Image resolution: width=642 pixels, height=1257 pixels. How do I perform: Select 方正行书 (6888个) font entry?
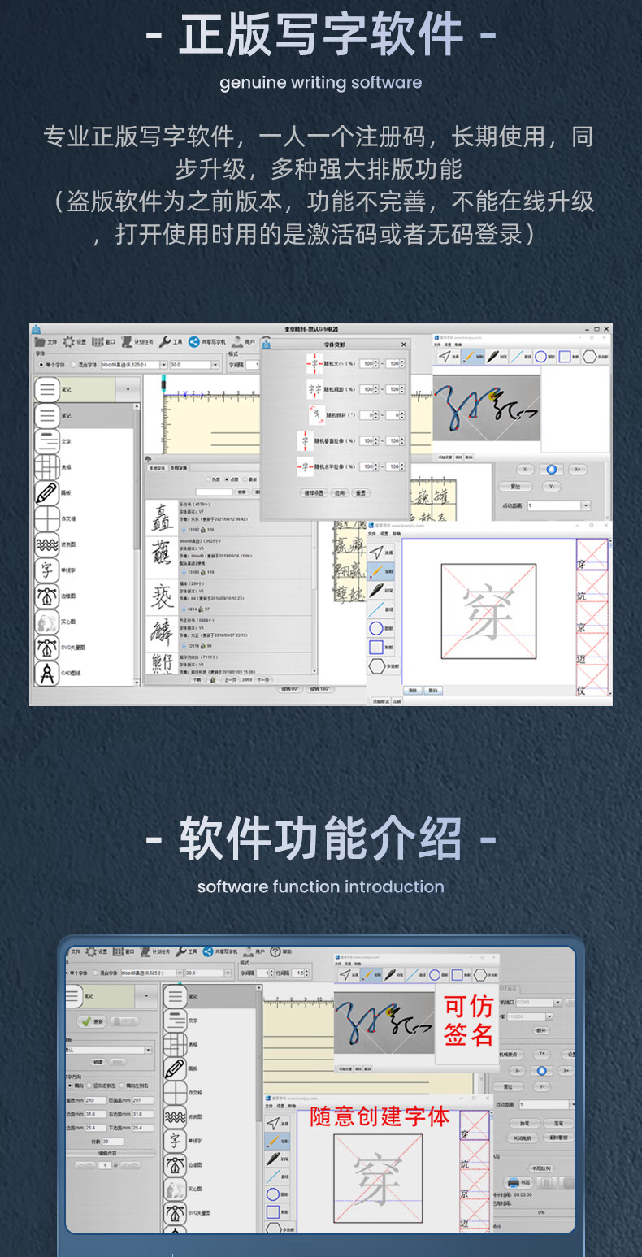(230, 634)
